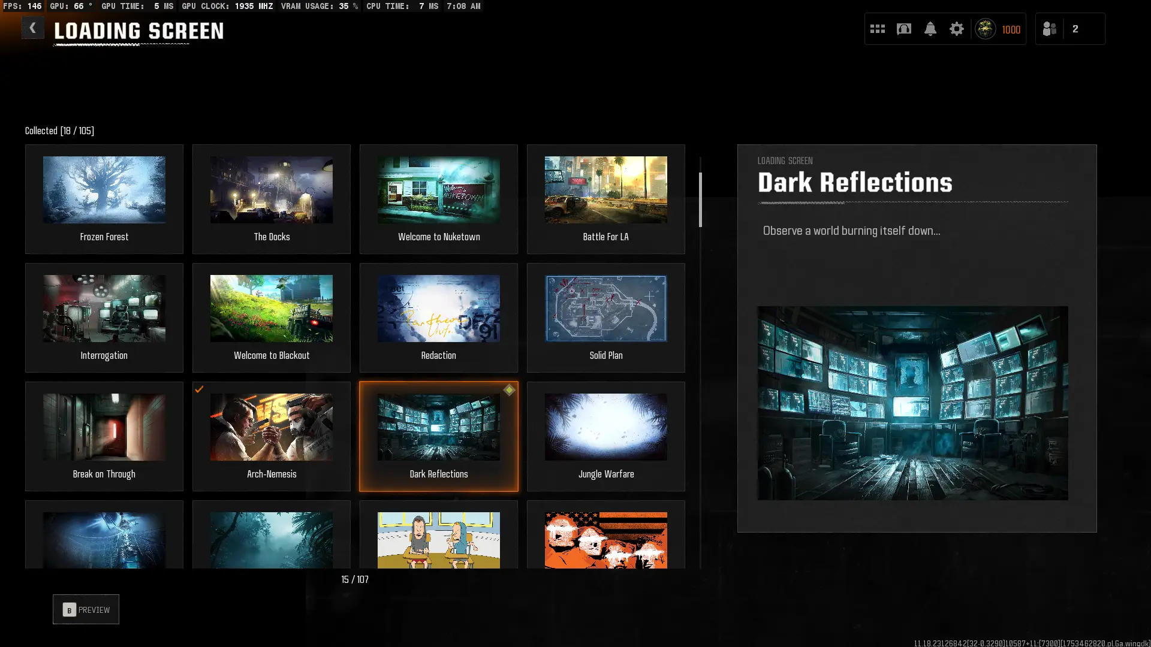Pick the Solid Plan loading screen

(605, 318)
